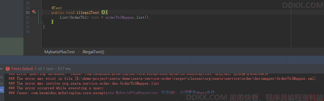Select MybatisPlusTest breadcrumb
This screenshot has height=101, width=324.
tap(60, 52)
